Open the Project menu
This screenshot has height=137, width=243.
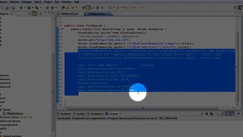(x=48, y=2)
